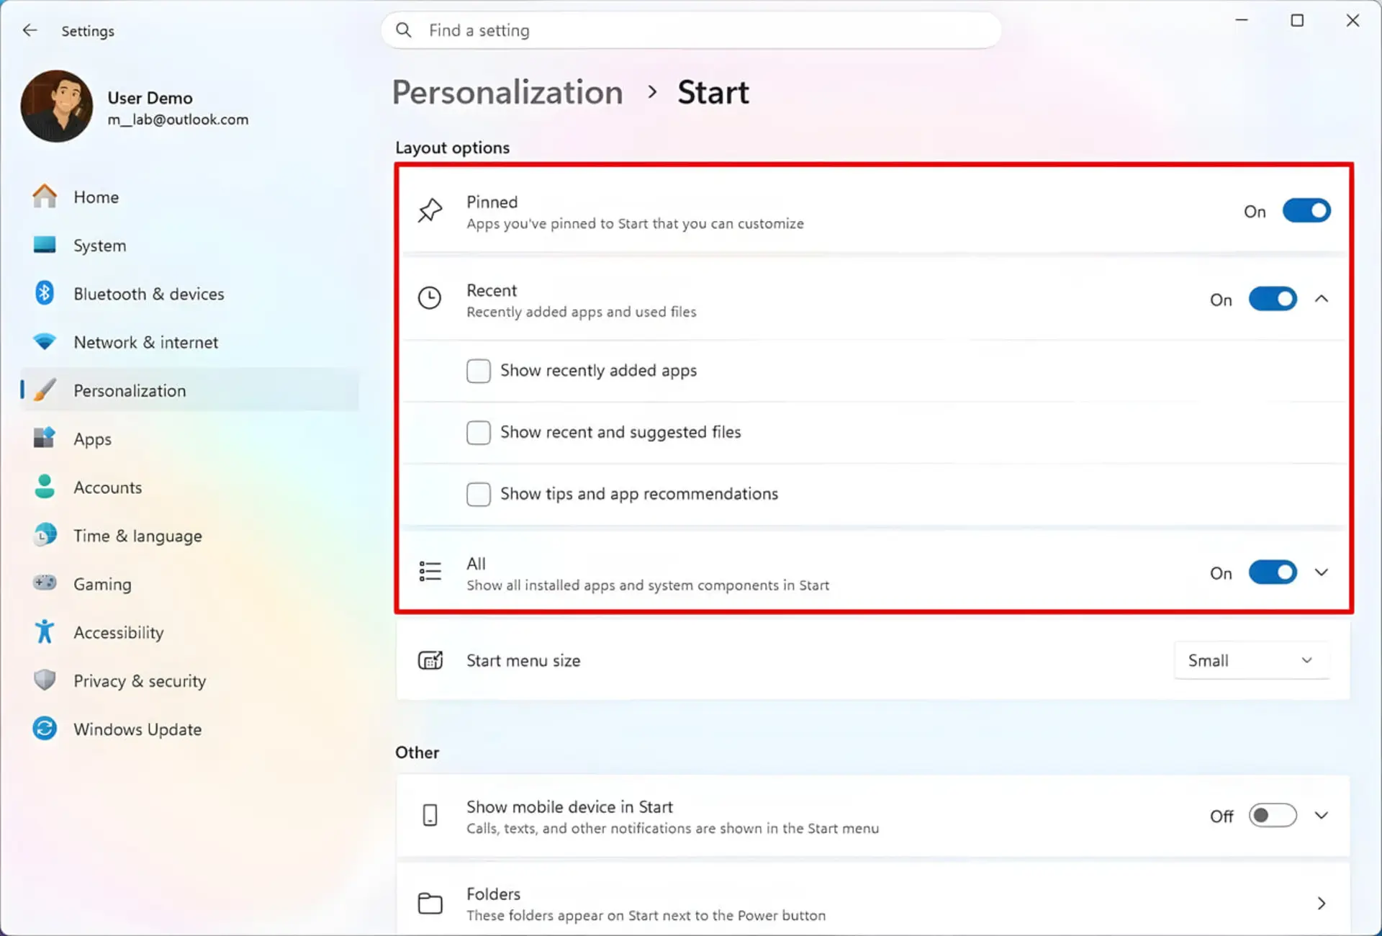Viewport: 1382px width, 936px height.
Task: Enable Show tips and app recommendations
Action: [479, 494]
